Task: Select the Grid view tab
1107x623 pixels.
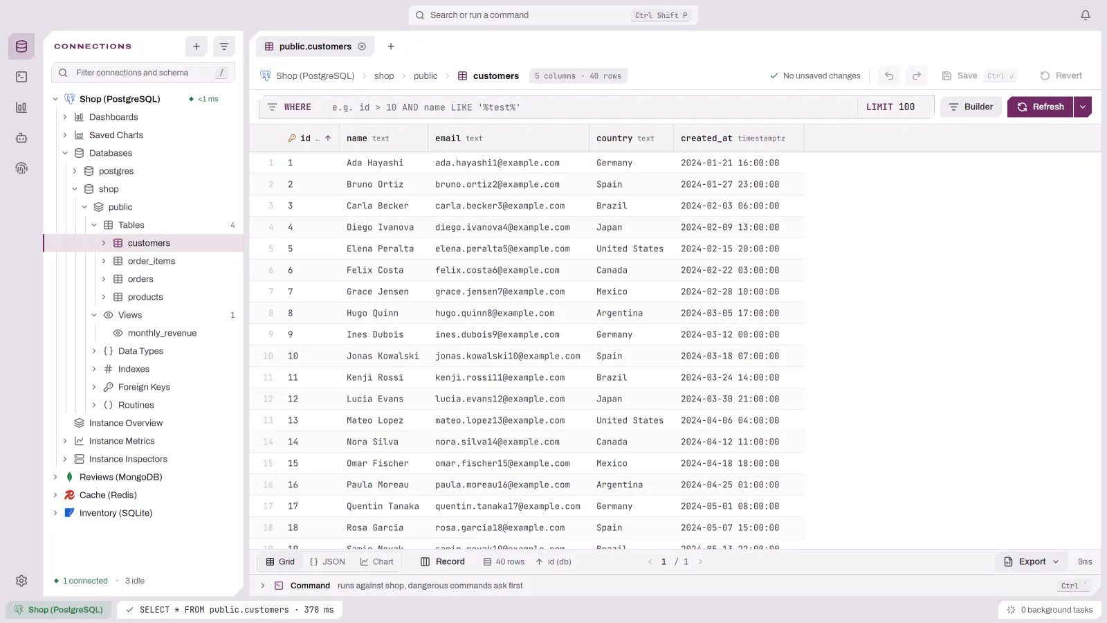Action: click(x=280, y=562)
